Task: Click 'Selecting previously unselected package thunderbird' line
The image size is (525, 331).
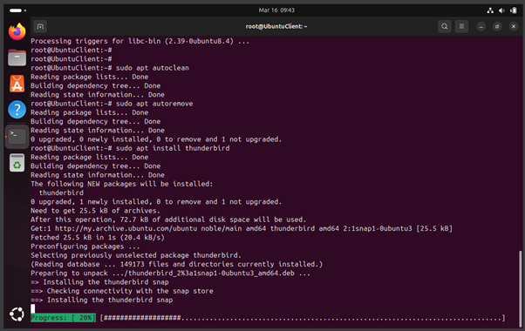Action: [136, 255]
